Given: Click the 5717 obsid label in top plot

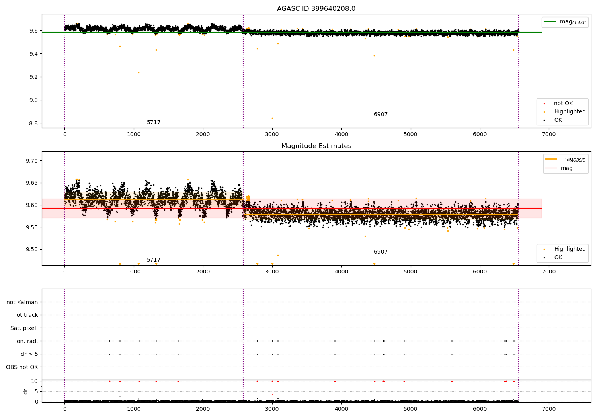Looking at the screenshot, I should click(x=154, y=123).
